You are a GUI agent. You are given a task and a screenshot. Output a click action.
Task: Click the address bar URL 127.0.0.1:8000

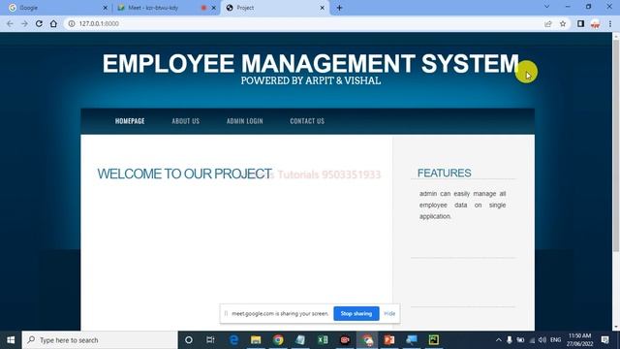pos(99,23)
